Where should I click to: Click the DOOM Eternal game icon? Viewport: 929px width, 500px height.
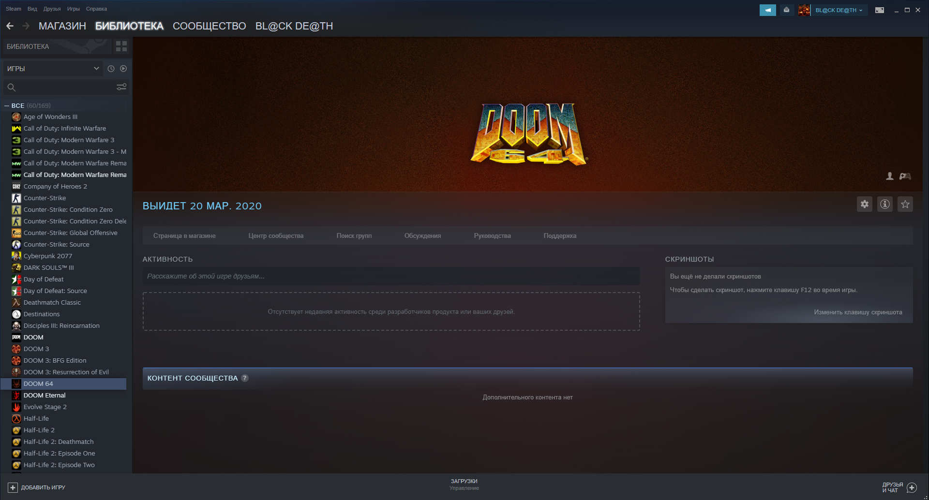pos(16,396)
